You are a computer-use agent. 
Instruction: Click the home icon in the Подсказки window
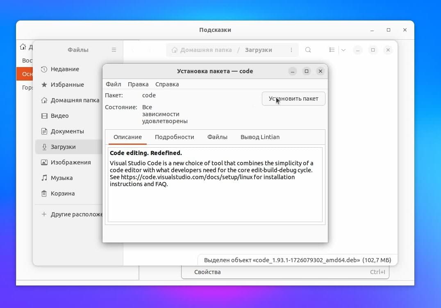(x=23, y=47)
